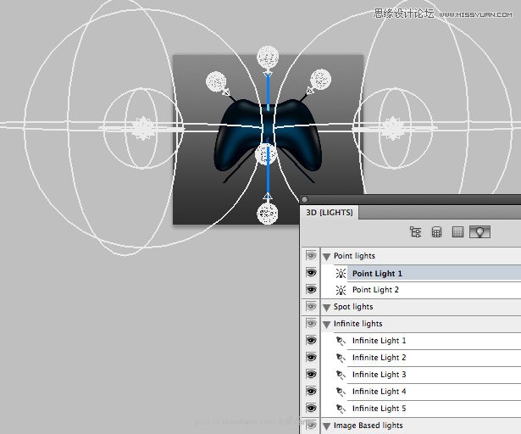Toggle visibility of all Infinite lights group
This screenshot has height=434, width=521.
coord(311,324)
